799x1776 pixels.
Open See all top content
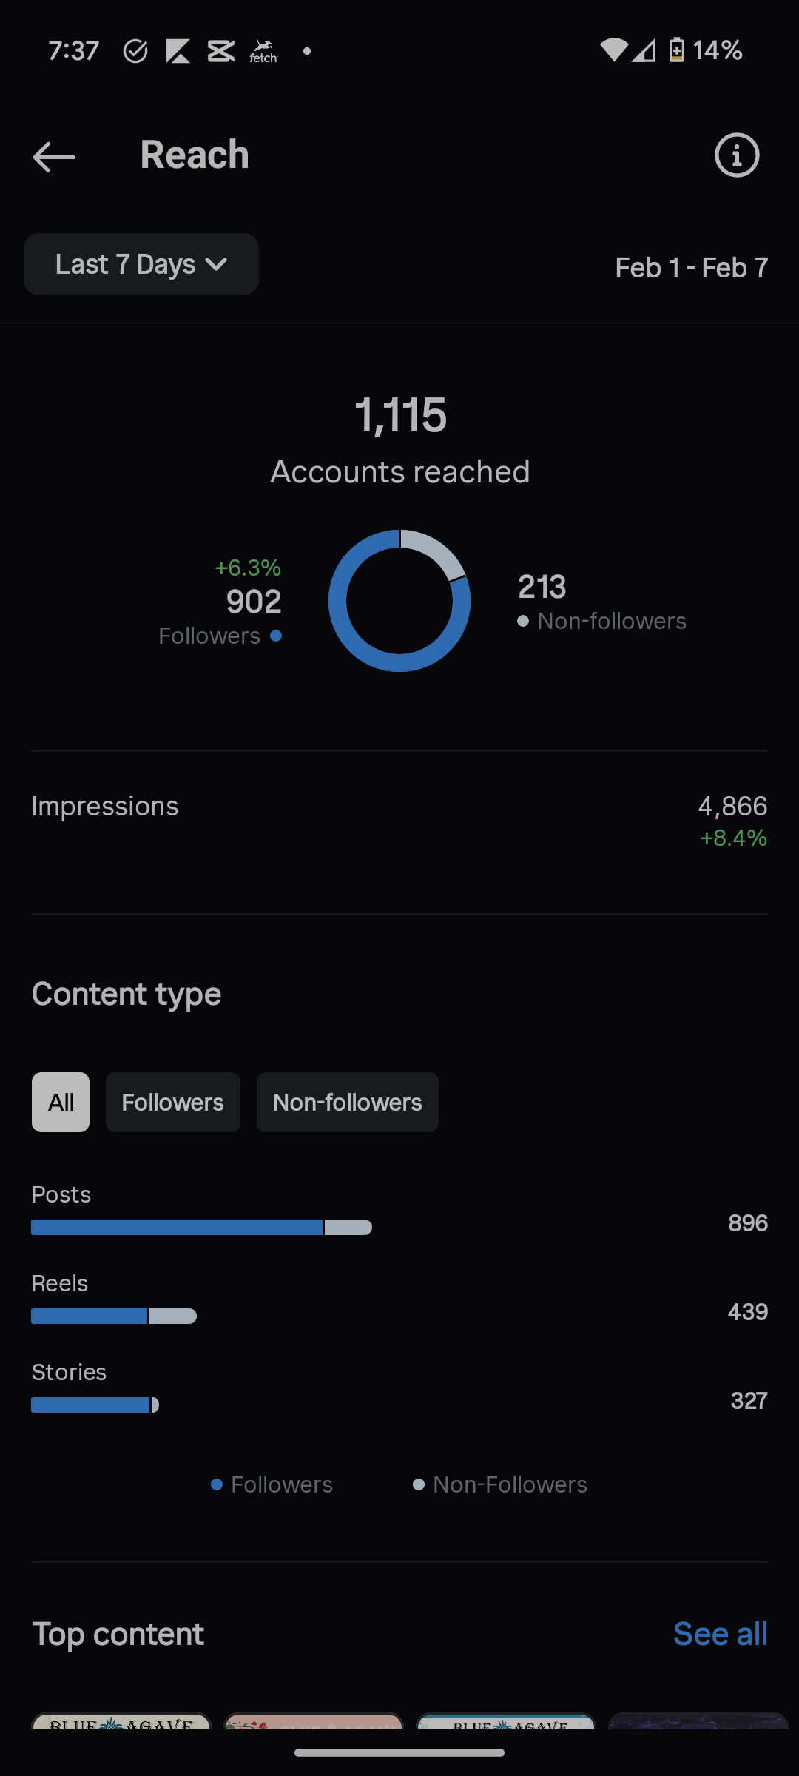pyautogui.click(x=721, y=1634)
